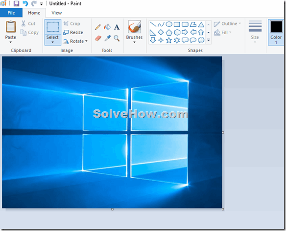The width and height of the screenshot is (286, 231).
Task: Select the Eraser tool
Action: tap(98, 38)
